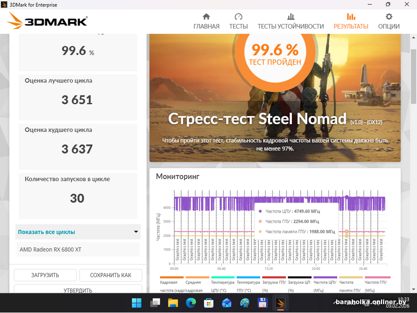Click the main vertical scrollbar thumb
The height and width of the screenshot is (313, 417).
413,77
